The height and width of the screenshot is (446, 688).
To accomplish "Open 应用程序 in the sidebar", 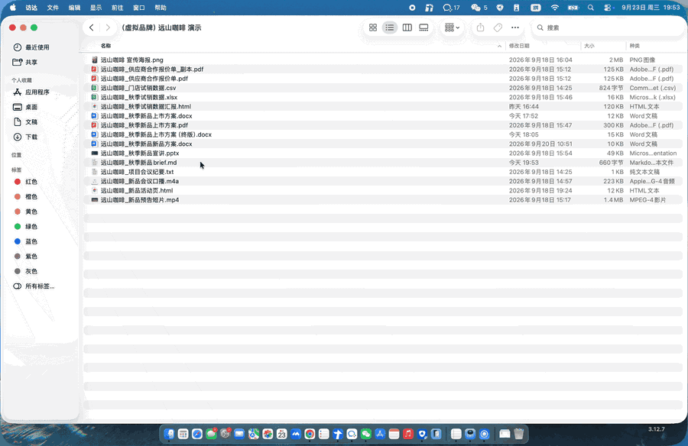I will 31,92.
